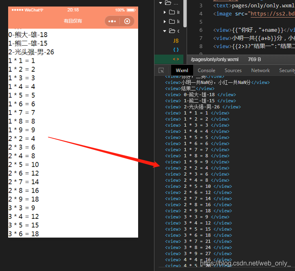This screenshot has width=295, height=271.
Task: Select the JSON braces file in tree
Action: (x=176, y=50)
